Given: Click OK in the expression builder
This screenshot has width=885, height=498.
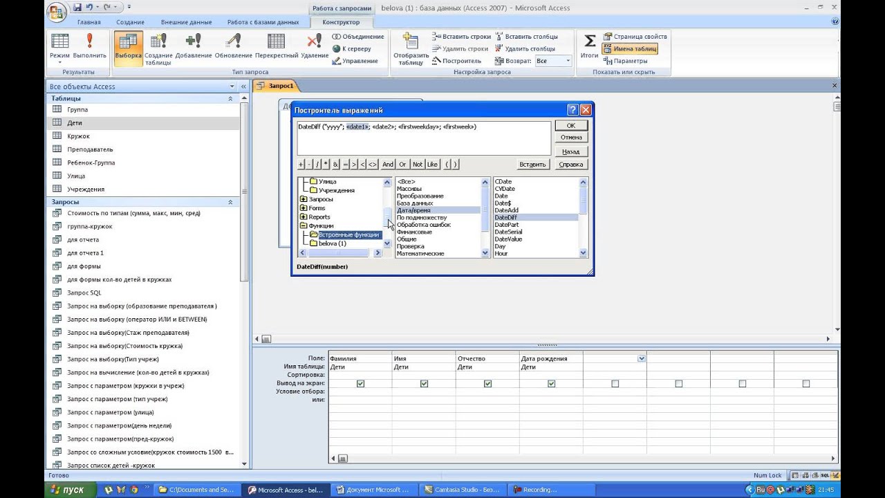Looking at the screenshot, I should coord(571,126).
